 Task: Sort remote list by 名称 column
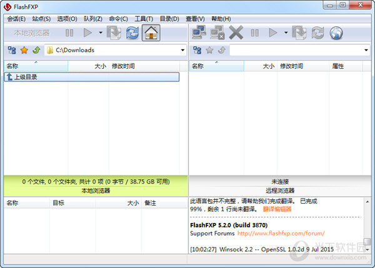click(217, 66)
